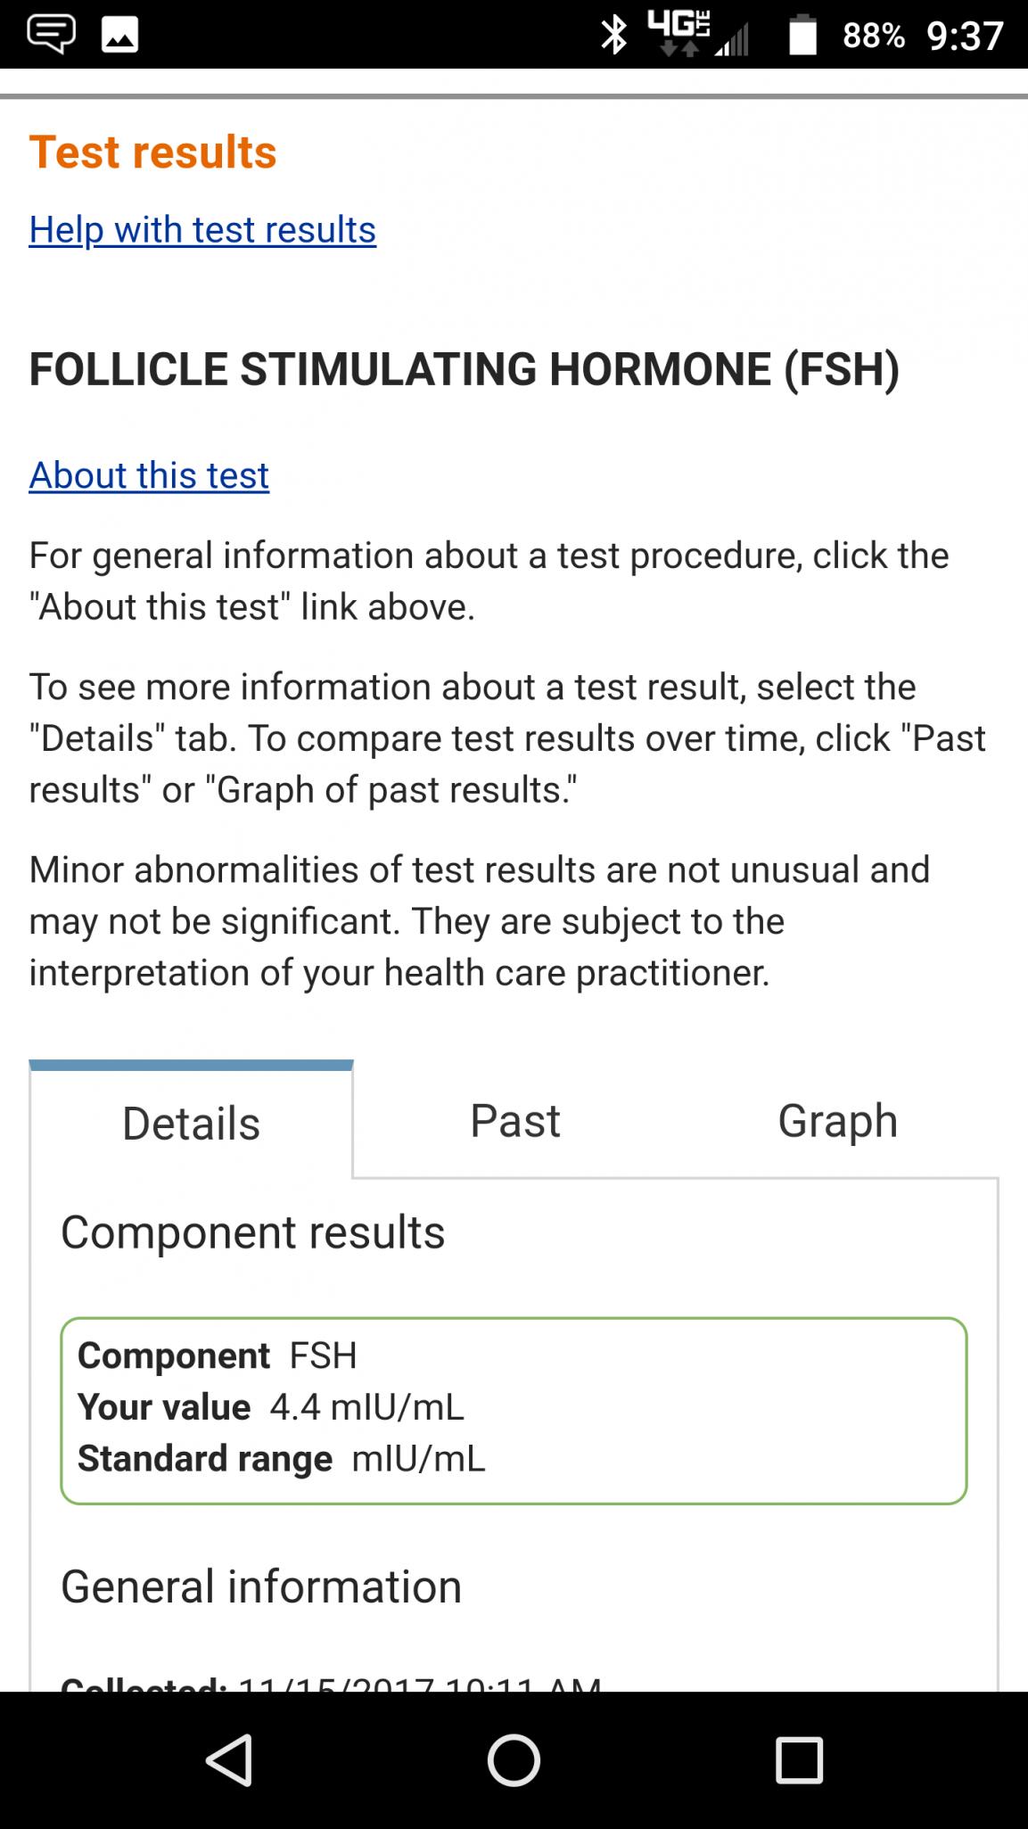Tap the General information heading
Viewport: 1028px width, 1829px height.
point(261,1587)
